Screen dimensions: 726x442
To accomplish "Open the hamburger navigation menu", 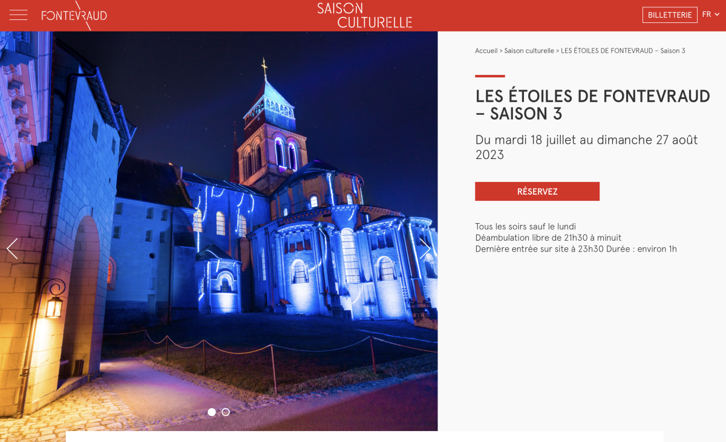I will click(x=18, y=15).
